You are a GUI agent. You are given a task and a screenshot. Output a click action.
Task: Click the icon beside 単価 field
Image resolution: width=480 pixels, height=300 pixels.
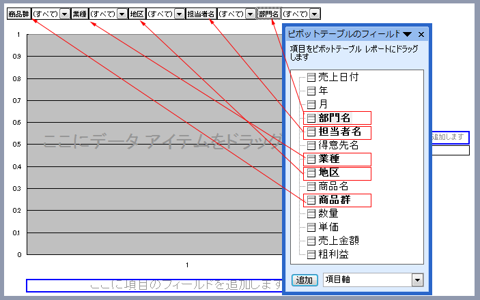[x=311, y=227]
